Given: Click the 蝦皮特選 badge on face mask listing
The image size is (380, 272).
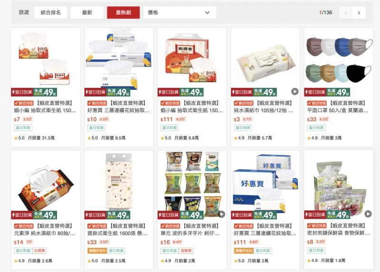Looking at the screenshot, I should pyautogui.click(x=316, y=103).
